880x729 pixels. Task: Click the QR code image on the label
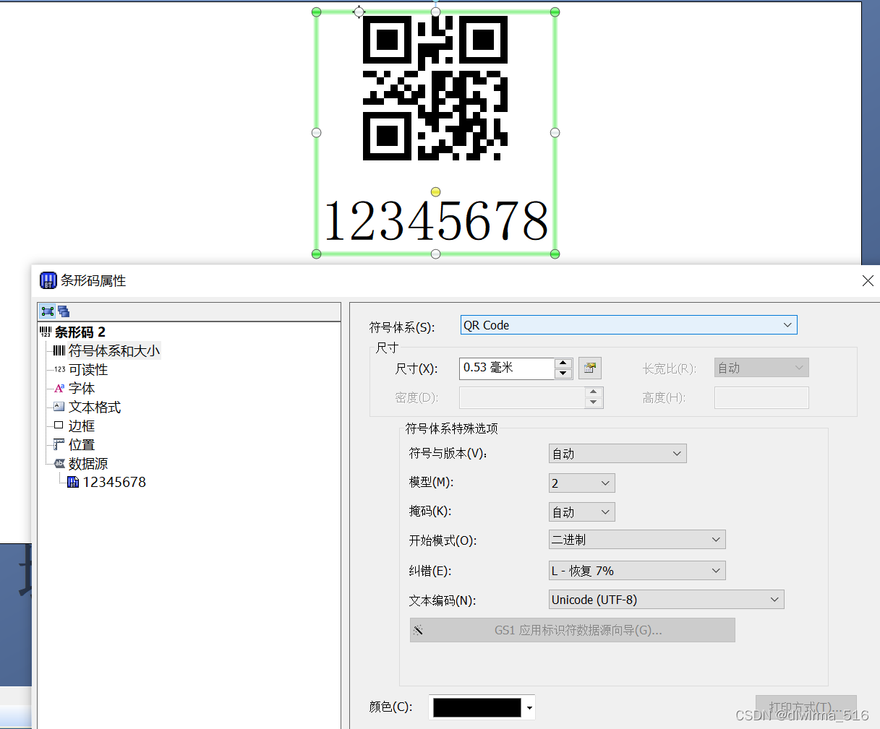coord(435,88)
